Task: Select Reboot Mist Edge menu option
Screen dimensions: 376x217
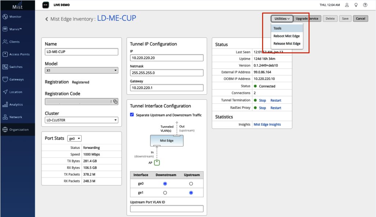Action: 287,36
